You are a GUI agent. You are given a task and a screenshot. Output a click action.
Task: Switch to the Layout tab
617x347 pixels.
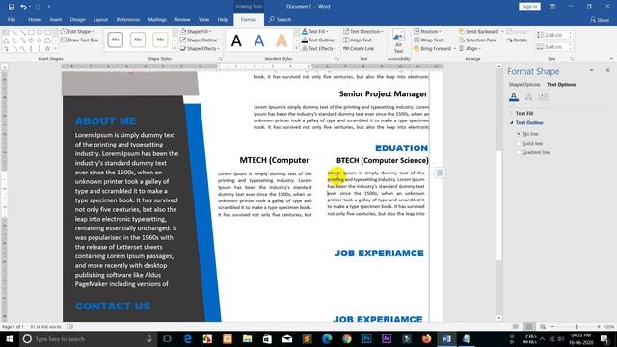(x=100, y=19)
